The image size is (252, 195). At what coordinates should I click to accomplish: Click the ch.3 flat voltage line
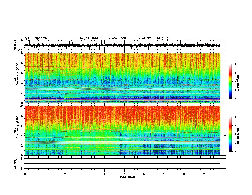(x=122, y=163)
